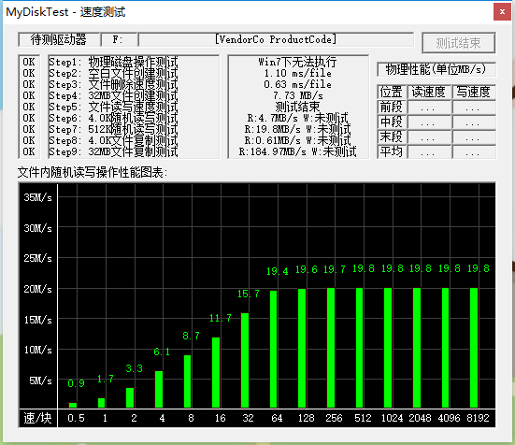The width and height of the screenshot is (515, 445).
Task: Click the VendorCo ProductCode device field
Action: (x=276, y=40)
